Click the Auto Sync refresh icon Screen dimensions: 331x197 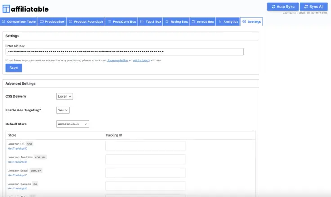pos(273,7)
